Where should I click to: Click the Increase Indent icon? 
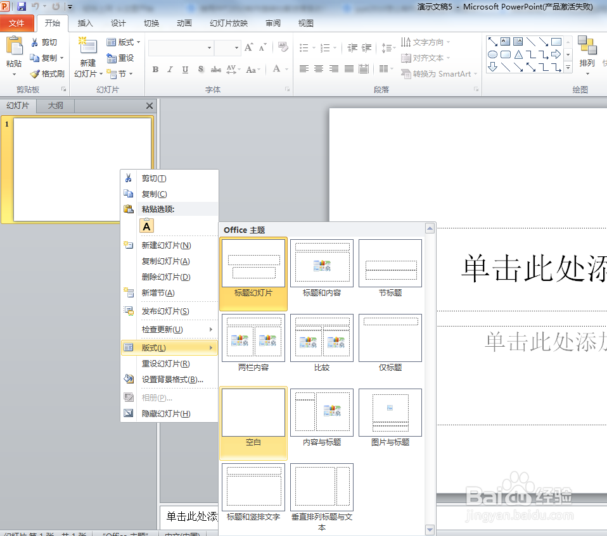click(x=367, y=47)
